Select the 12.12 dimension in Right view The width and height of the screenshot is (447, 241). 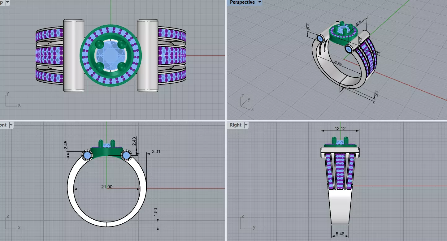[340, 128]
